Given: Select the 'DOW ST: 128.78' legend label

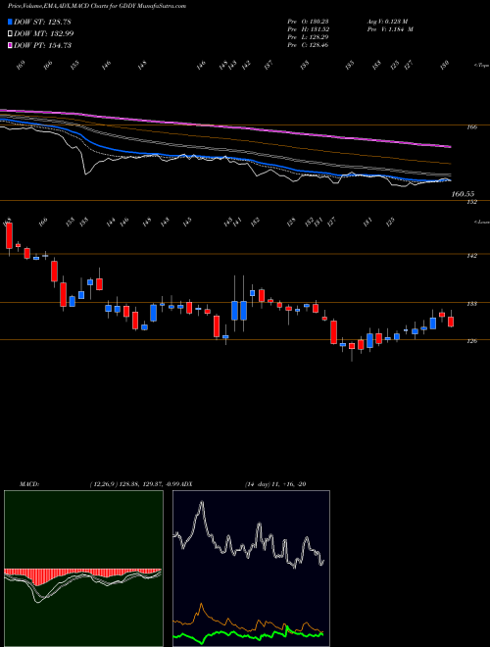Looking at the screenshot, I should click(x=42, y=22).
